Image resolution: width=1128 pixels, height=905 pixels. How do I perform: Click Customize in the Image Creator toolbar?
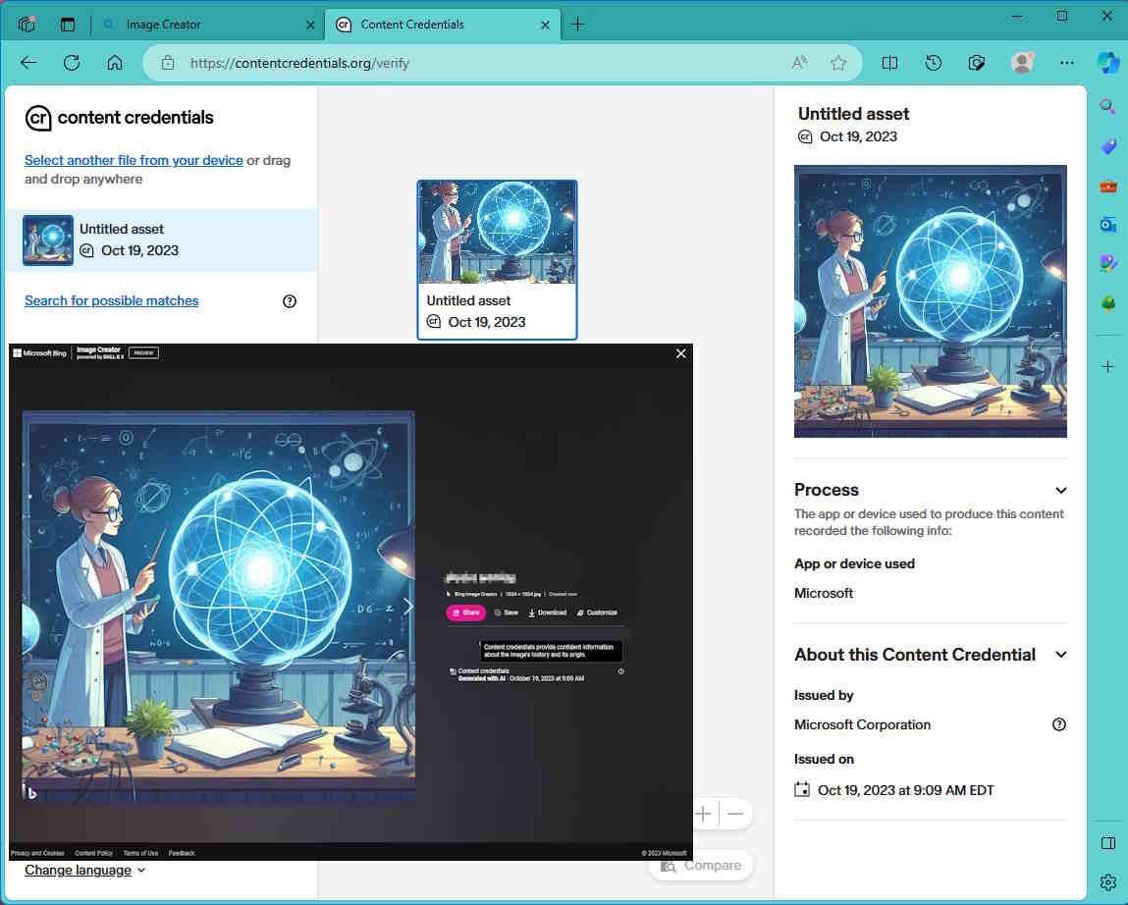[596, 612]
